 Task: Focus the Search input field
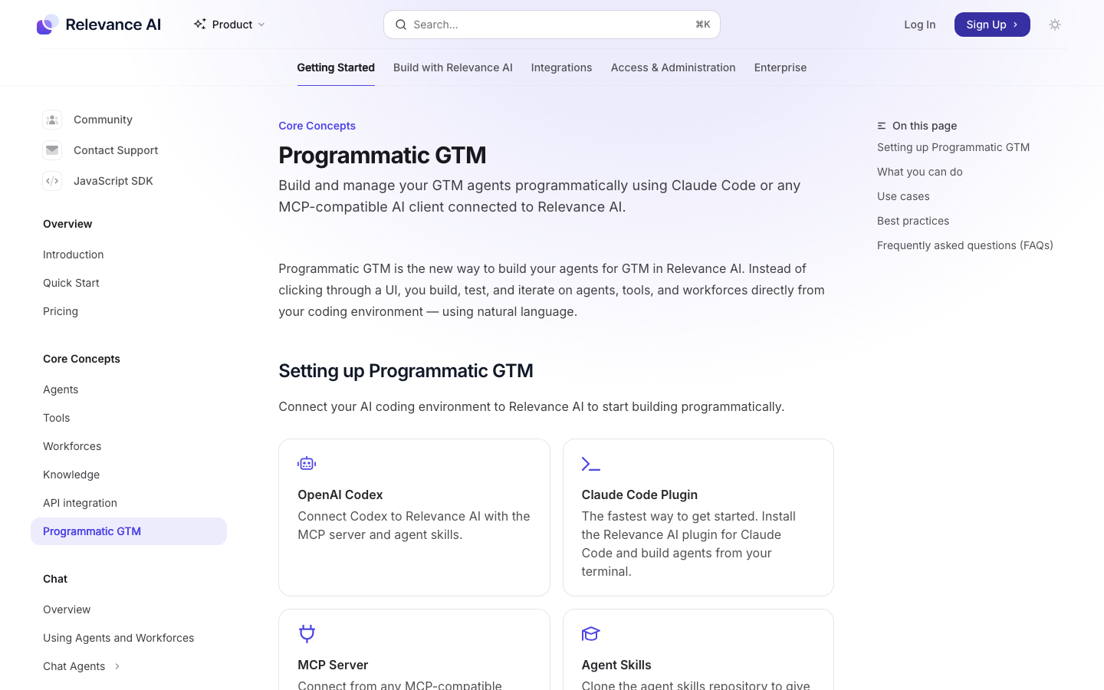[x=552, y=25]
